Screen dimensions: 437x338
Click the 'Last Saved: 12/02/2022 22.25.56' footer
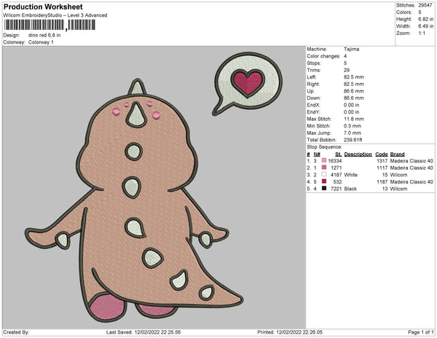[x=143, y=332]
